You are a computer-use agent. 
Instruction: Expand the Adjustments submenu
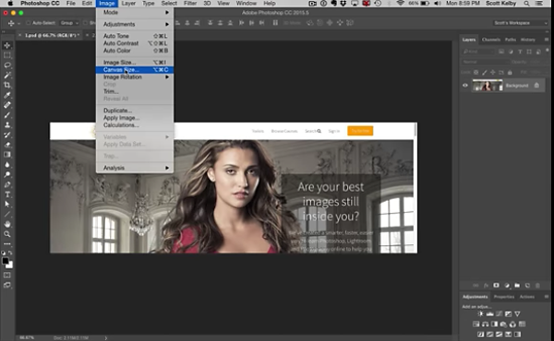(135, 24)
